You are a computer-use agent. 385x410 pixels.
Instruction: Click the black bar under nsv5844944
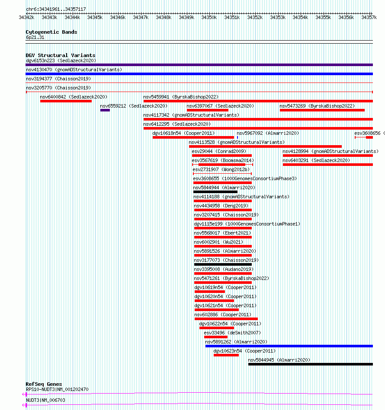tap(215, 192)
